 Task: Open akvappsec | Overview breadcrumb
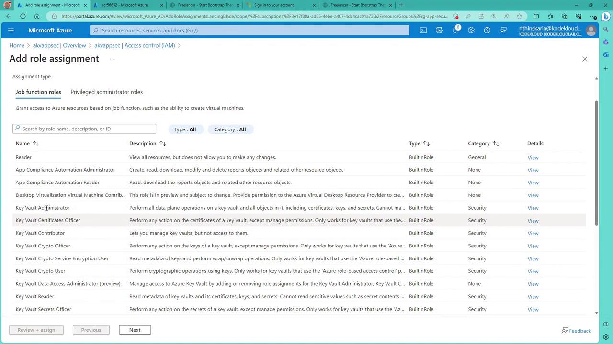point(59,45)
